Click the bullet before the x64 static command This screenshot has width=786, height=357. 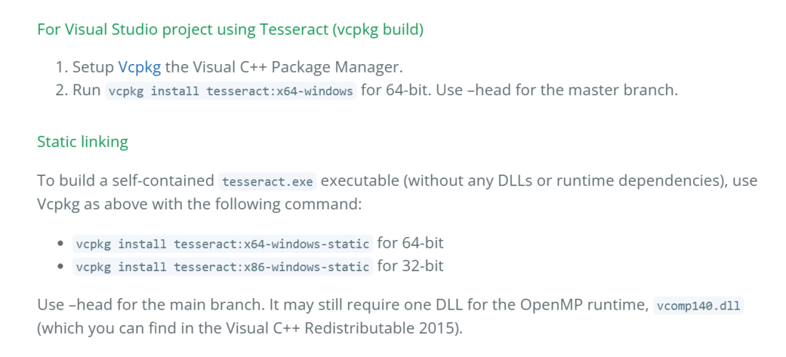point(60,244)
